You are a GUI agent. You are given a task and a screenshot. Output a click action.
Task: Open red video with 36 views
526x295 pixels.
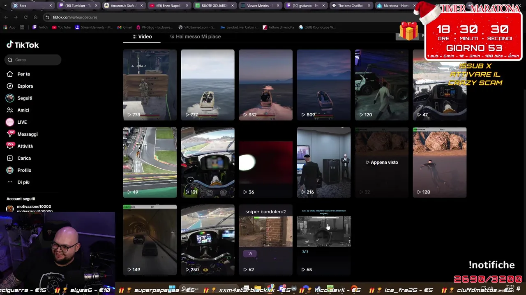[265, 162]
